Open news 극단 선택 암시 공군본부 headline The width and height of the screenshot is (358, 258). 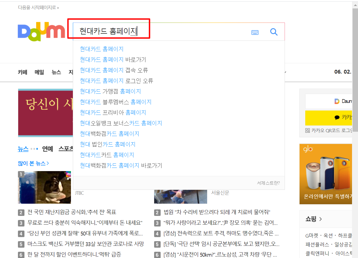[x=222, y=244]
